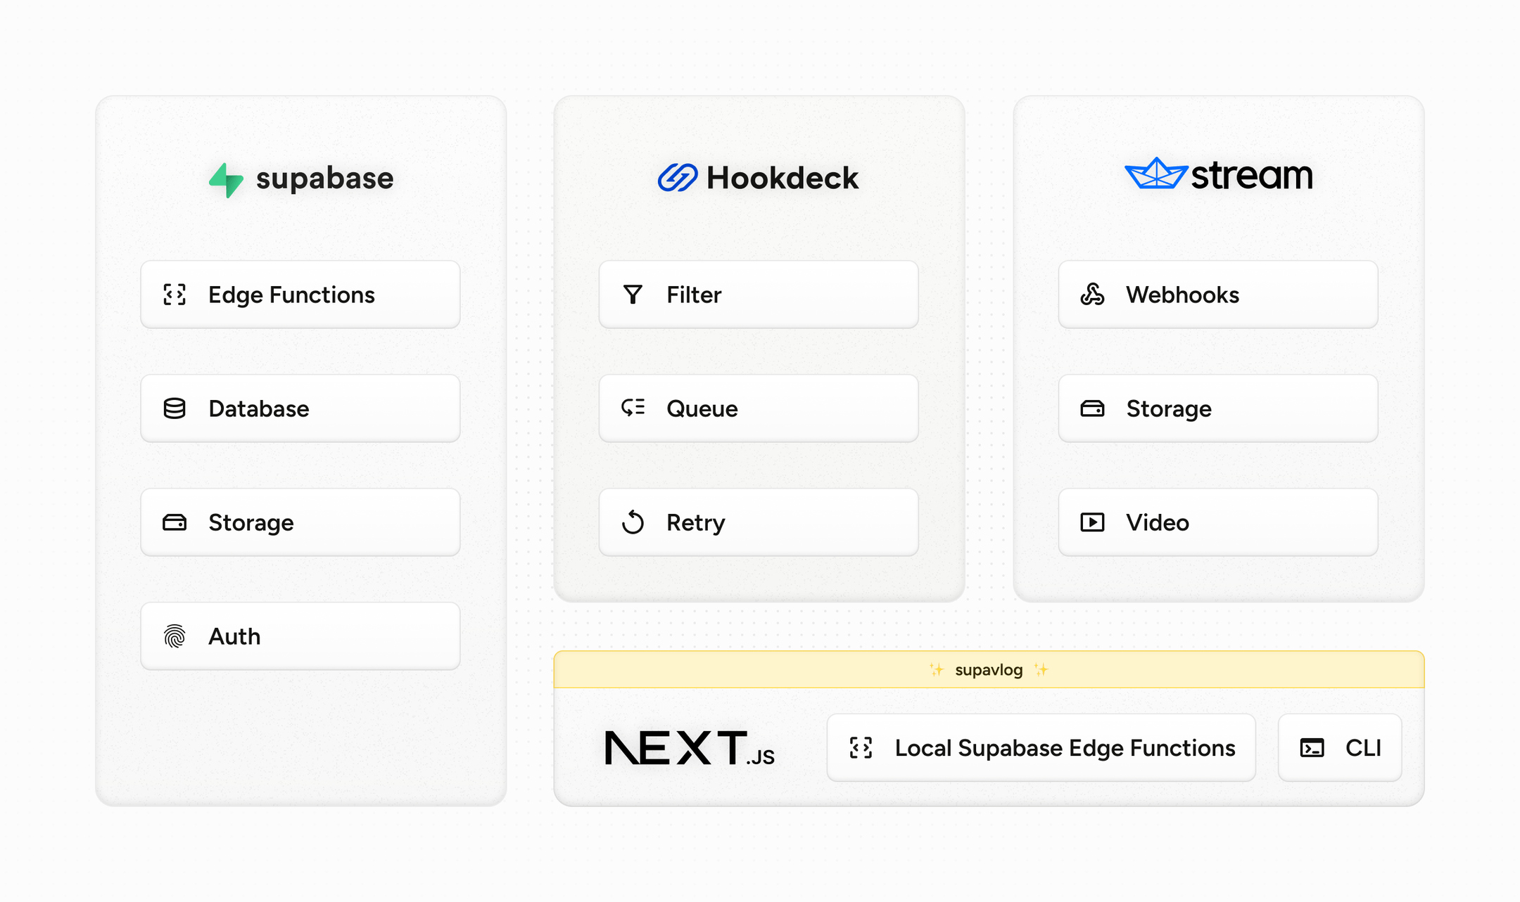This screenshot has width=1520, height=902.
Task: Click the Queue list icon
Action: (x=633, y=408)
